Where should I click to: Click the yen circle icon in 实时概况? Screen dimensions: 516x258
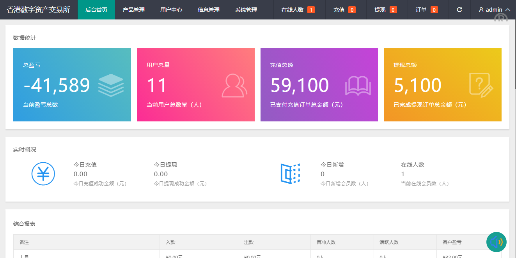click(x=43, y=174)
